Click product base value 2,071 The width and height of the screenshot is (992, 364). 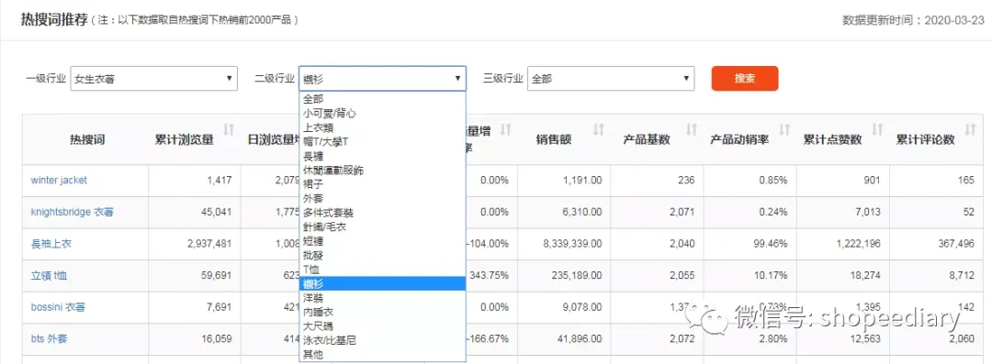(682, 213)
